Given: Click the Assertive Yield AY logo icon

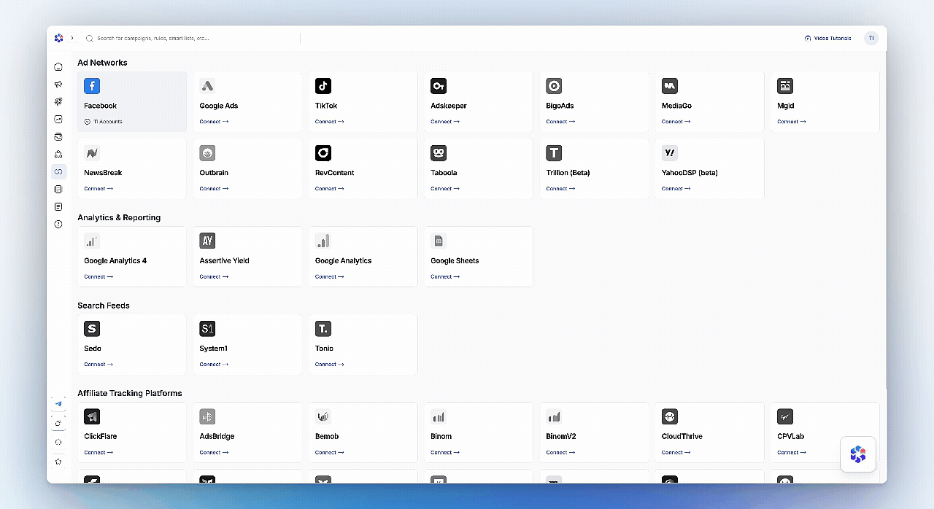Looking at the screenshot, I should pos(207,241).
